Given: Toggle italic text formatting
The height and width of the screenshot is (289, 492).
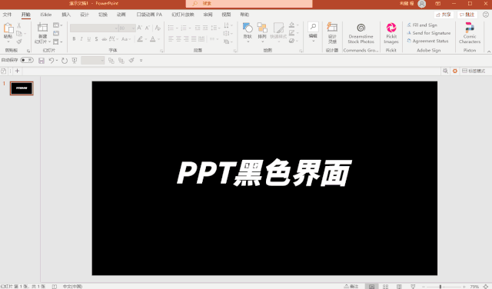Looking at the screenshot, I should point(81,39).
